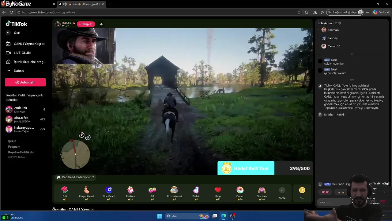The image size is (392, 221).
Task: Open İçerik üreticisi araçları
Action: click(x=26, y=62)
